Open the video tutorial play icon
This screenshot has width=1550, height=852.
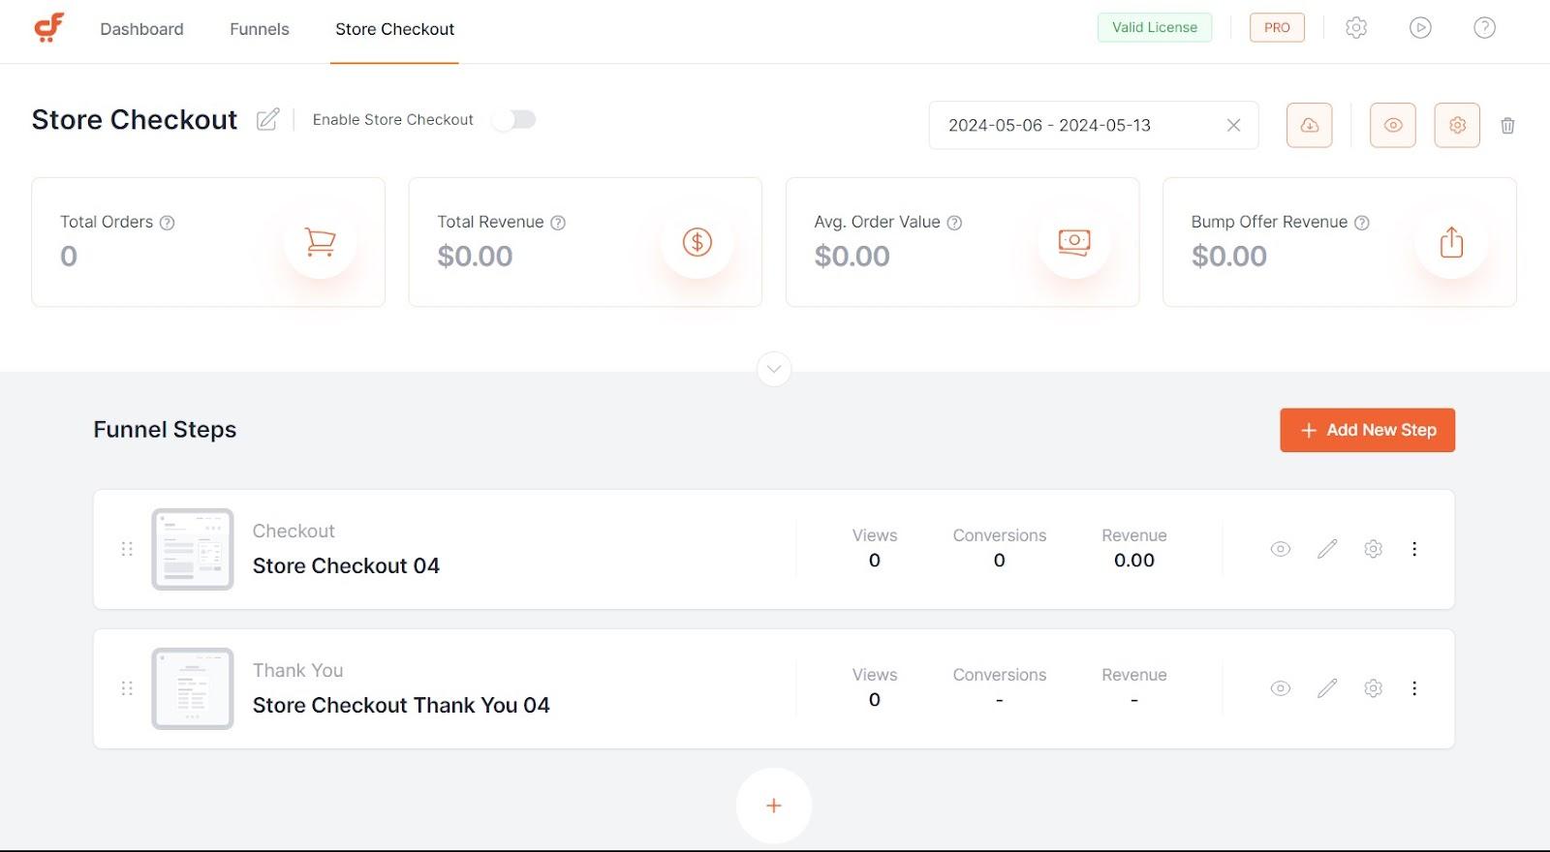click(x=1420, y=27)
